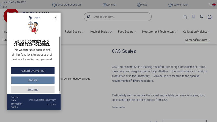Open the UK flag language selector

pos(214,5)
